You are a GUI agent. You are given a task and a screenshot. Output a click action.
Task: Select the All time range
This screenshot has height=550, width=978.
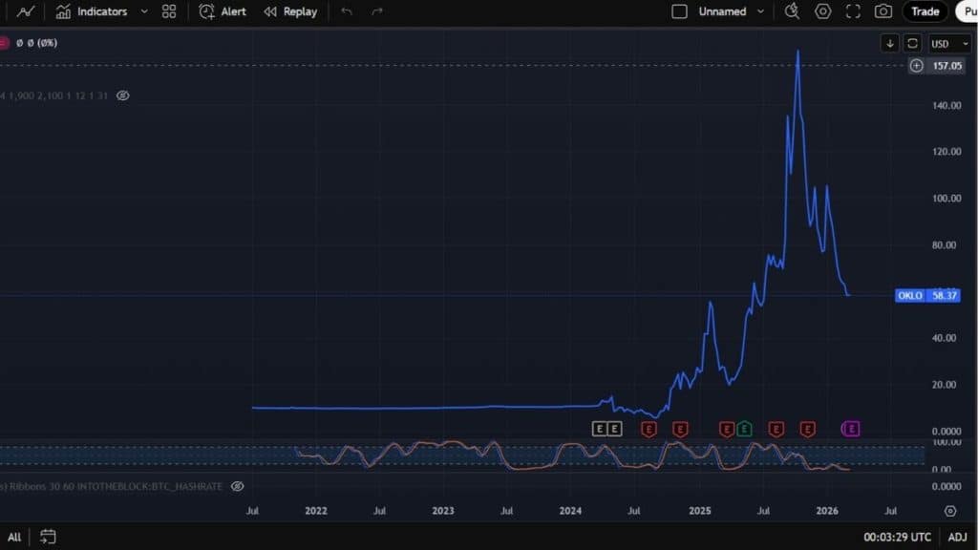tap(14, 537)
